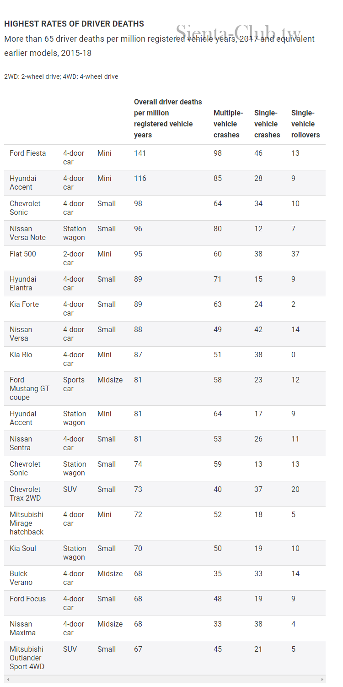
Task: Click the Single-vehicle crashes column header
Action: [267, 124]
